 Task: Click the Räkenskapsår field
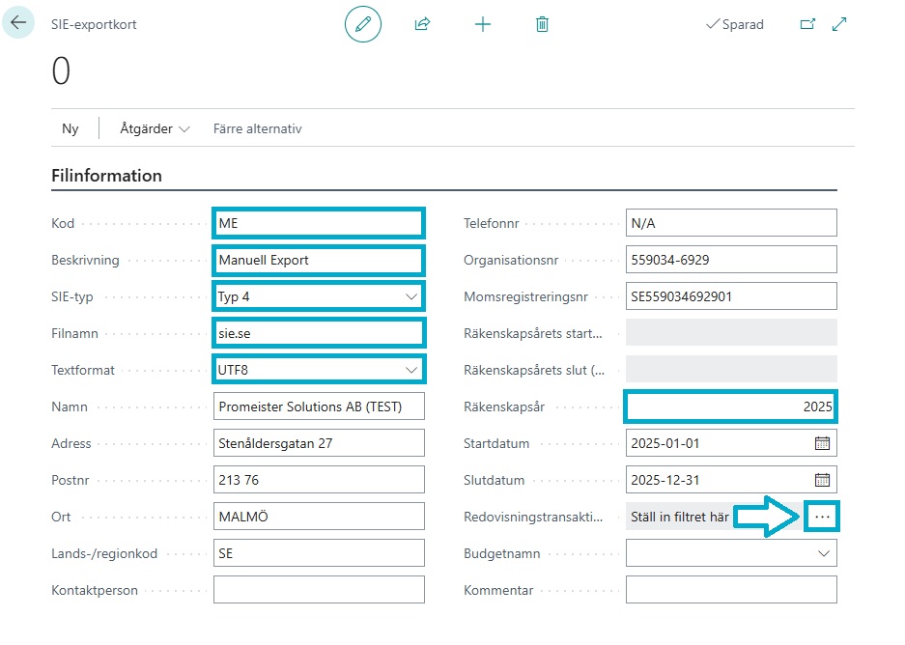point(729,407)
